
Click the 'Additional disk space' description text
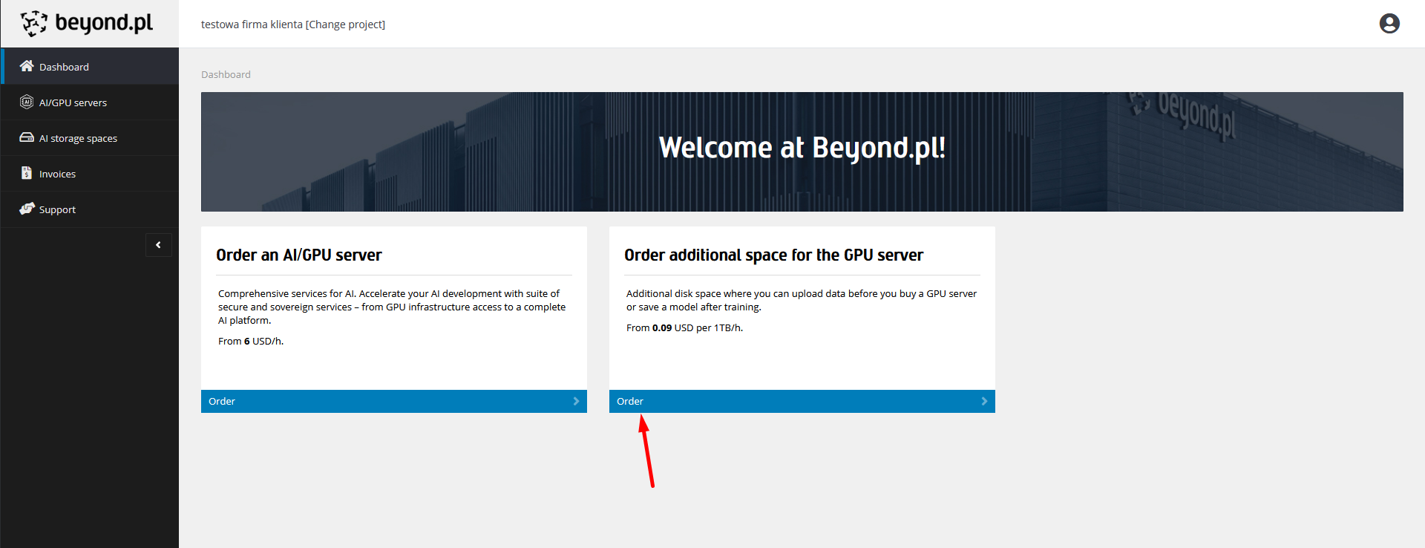(x=802, y=300)
